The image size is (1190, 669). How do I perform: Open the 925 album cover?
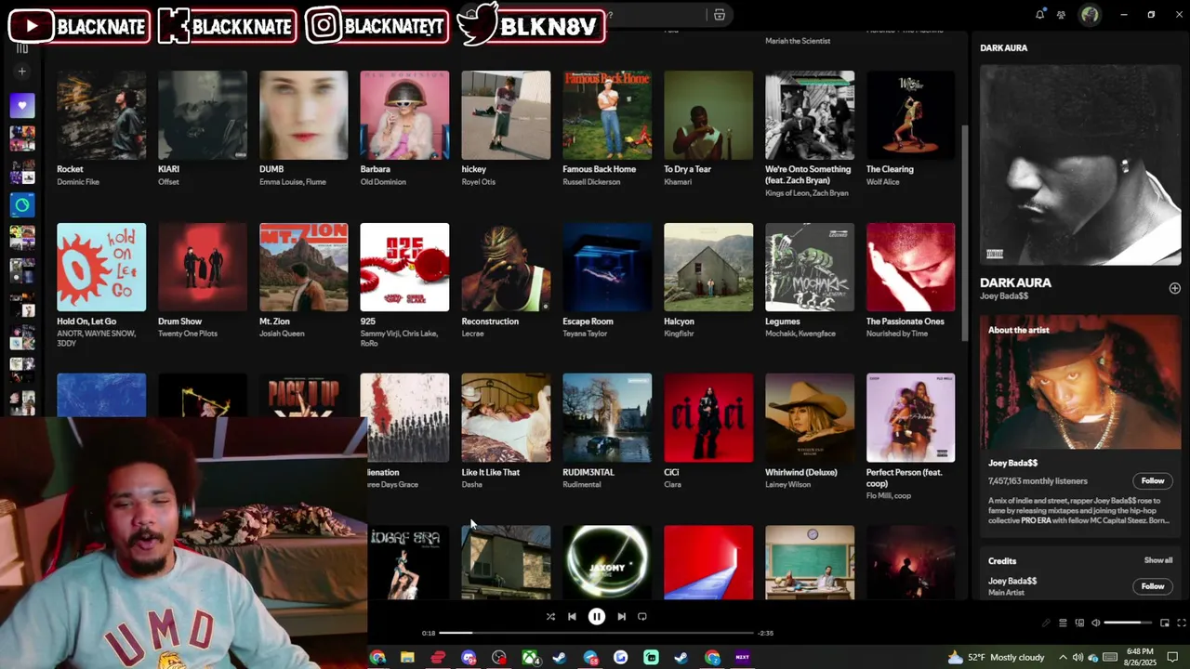coord(404,267)
